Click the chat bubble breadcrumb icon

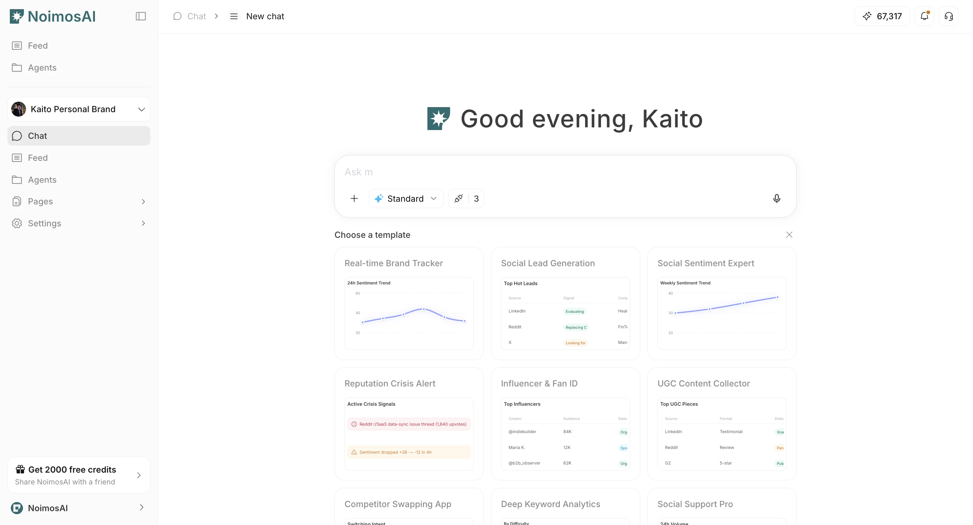[x=177, y=16]
